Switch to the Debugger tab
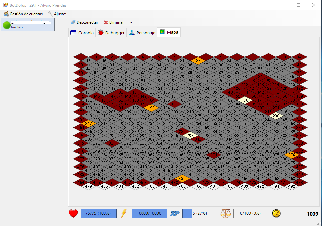This screenshot has height=226, width=322. (111, 33)
